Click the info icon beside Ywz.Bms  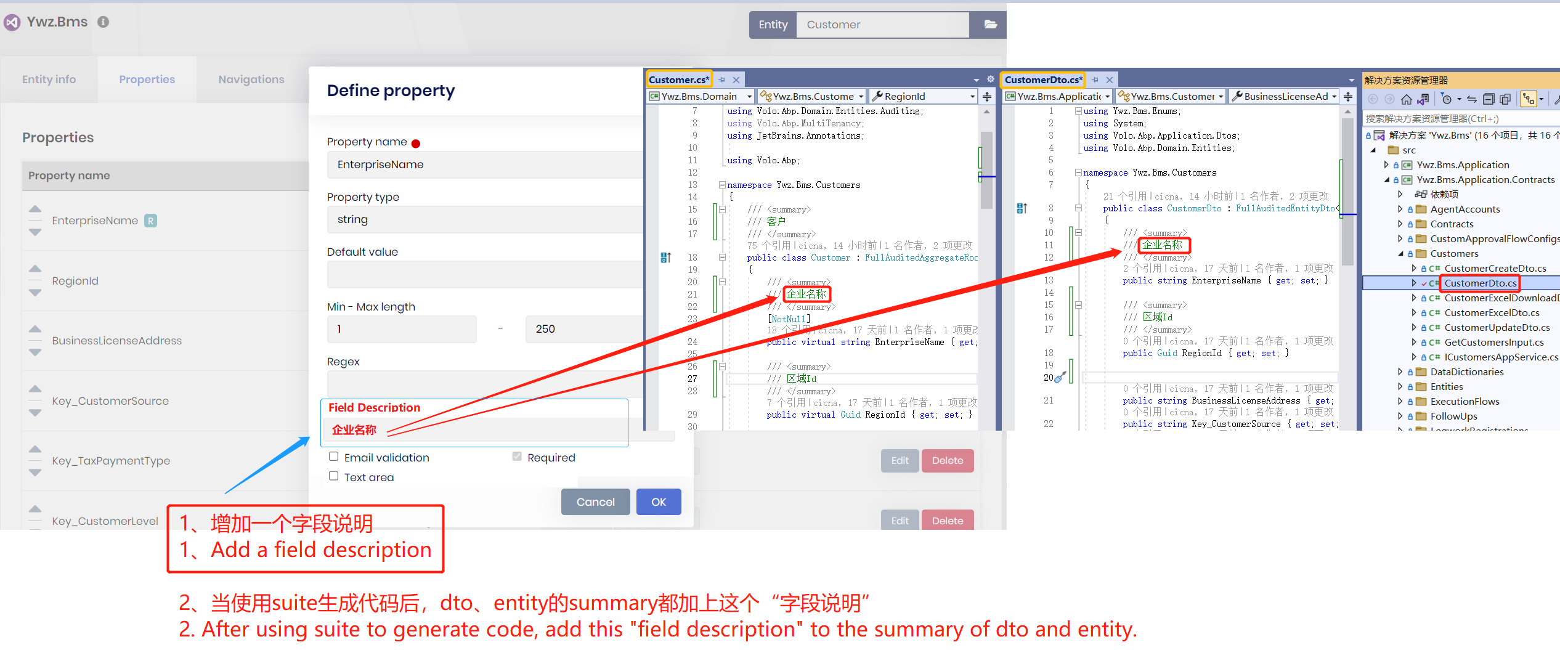pos(104,22)
